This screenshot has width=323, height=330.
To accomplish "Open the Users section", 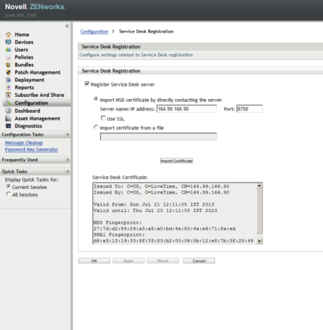I will [x=21, y=50].
